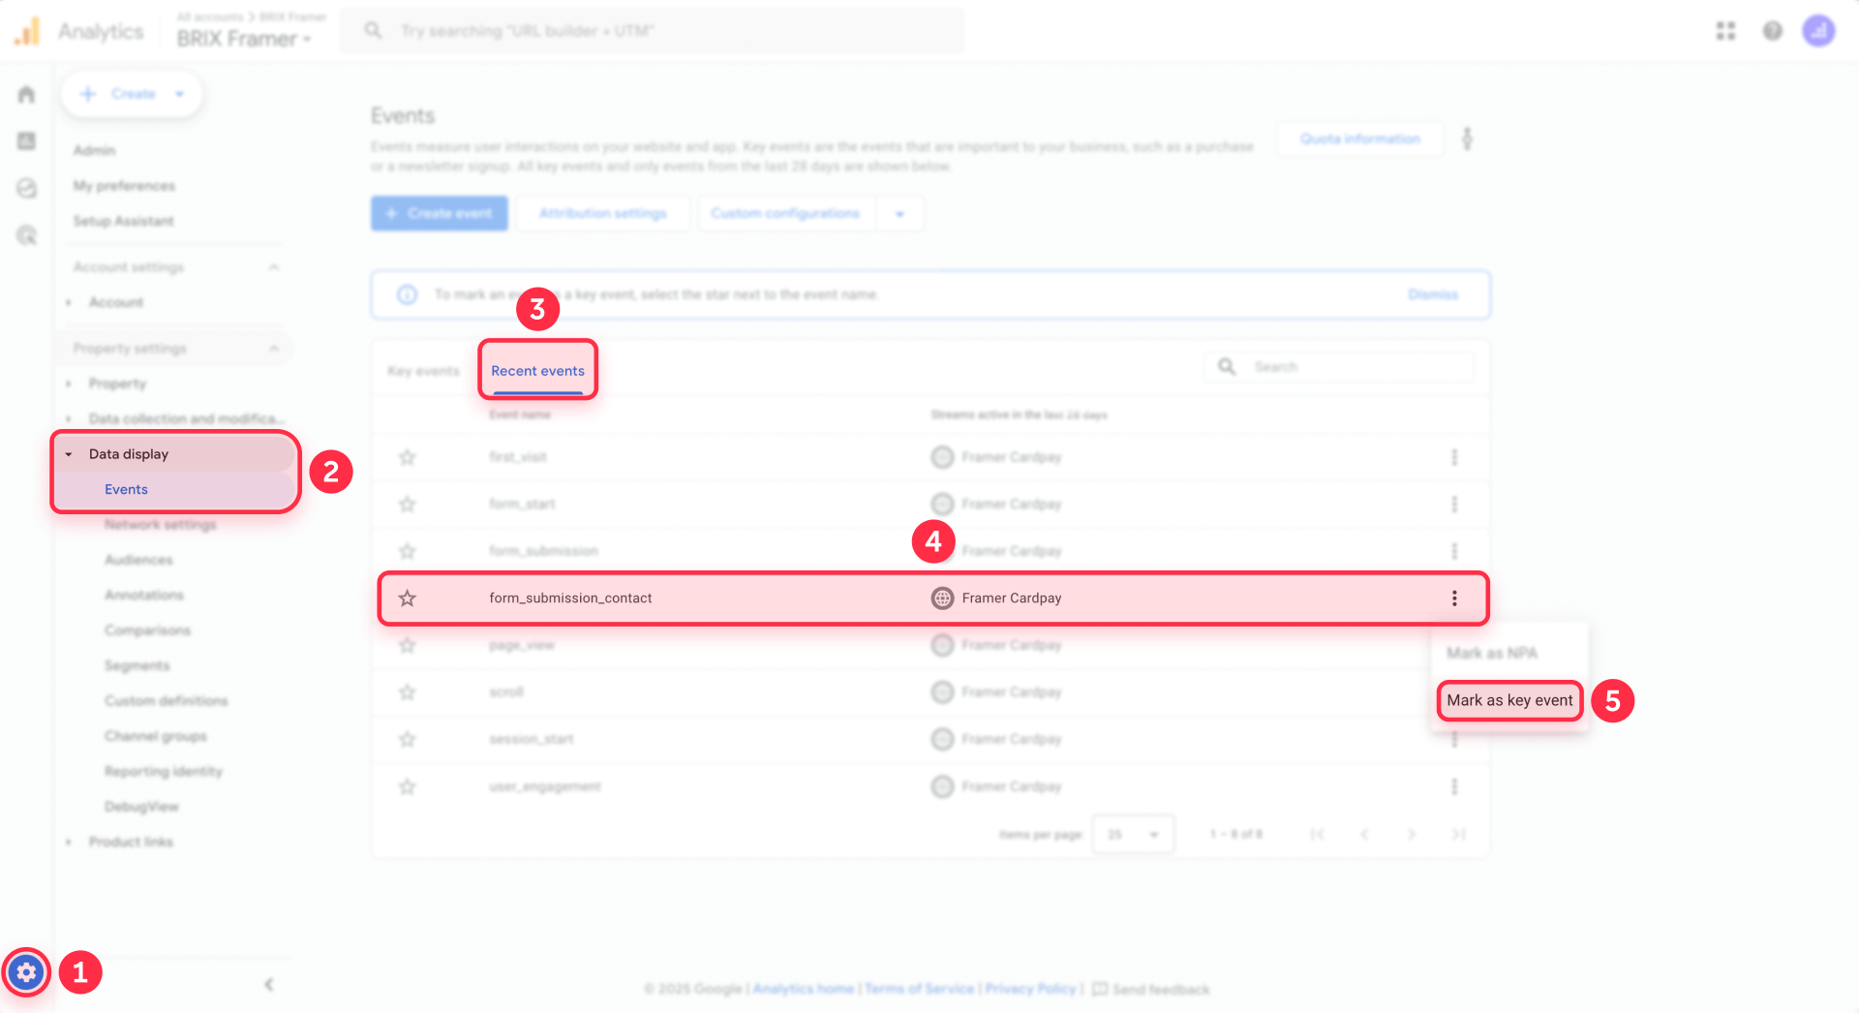Click the Google Analytics logo
This screenshot has height=1013, width=1859.
click(x=27, y=31)
